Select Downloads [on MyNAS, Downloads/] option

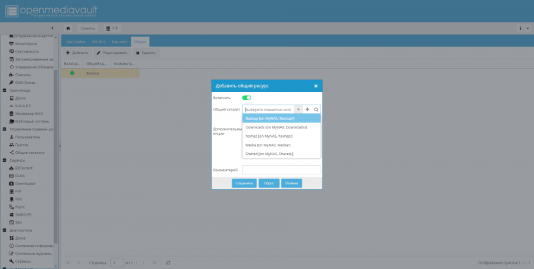click(x=281, y=127)
